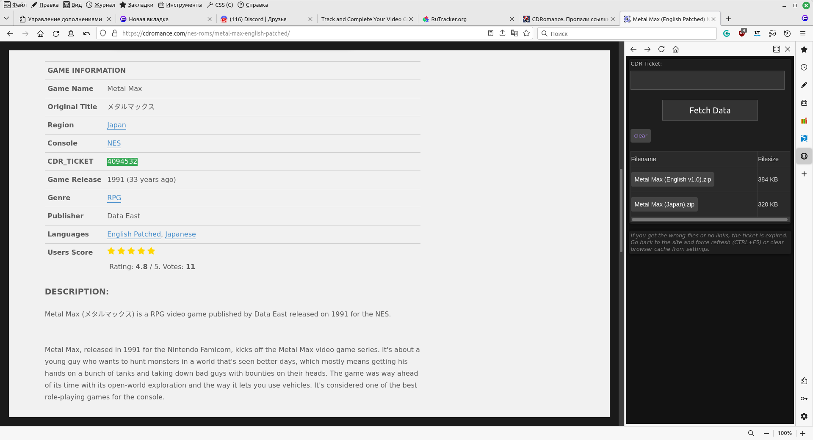Close the Metal Max tab
The image size is (813, 440).
[x=713, y=19]
